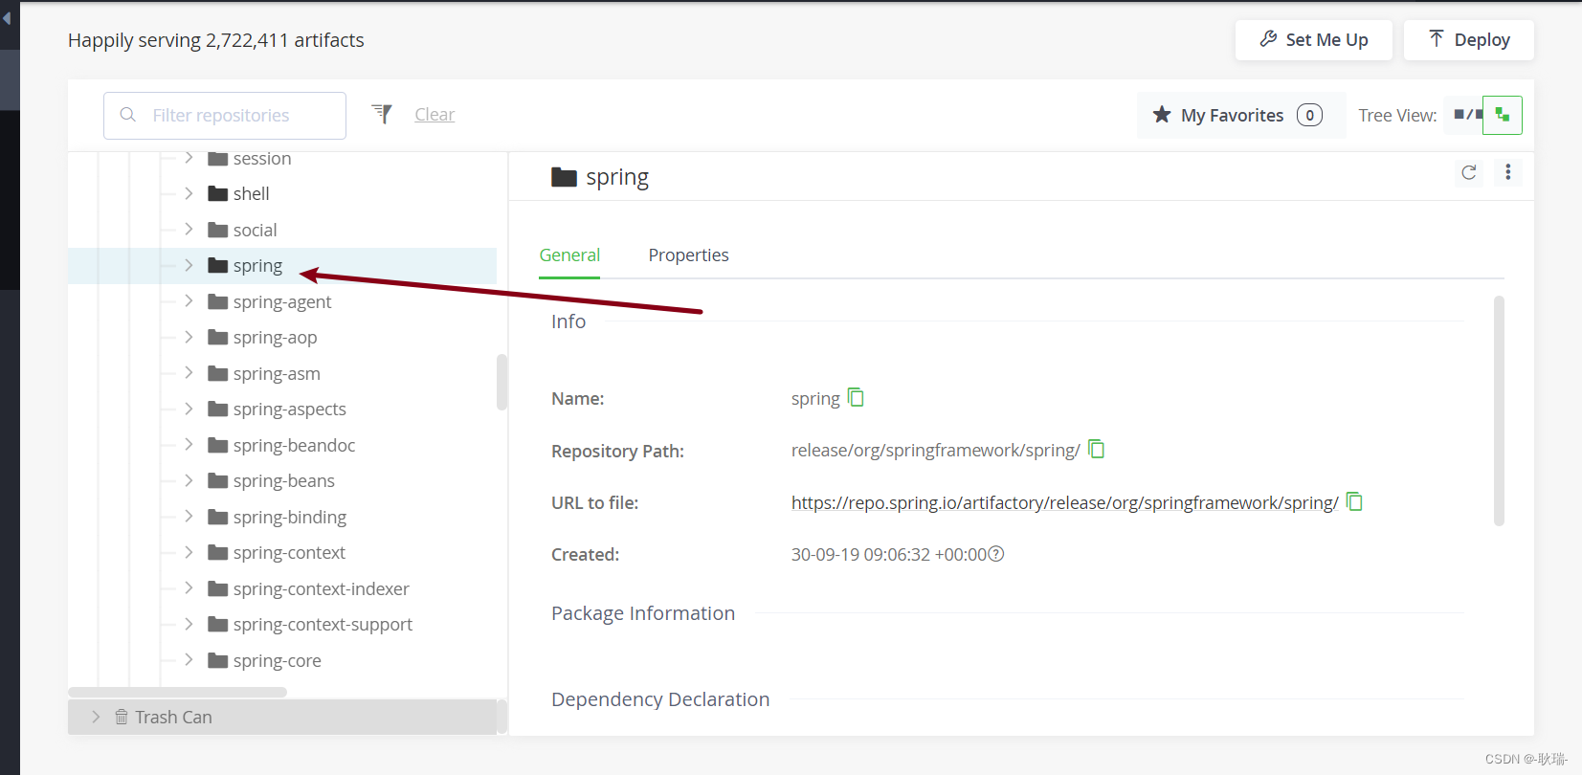Click the 30-09-19 09:06:32 created timestamp
Screen dimensions: 1582x775
pyautogui.click(x=888, y=554)
